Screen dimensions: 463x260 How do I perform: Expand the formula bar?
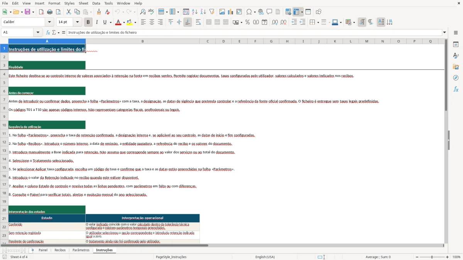pyautogui.click(x=445, y=32)
